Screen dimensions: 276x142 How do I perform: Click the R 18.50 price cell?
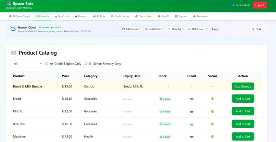click(67, 99)
